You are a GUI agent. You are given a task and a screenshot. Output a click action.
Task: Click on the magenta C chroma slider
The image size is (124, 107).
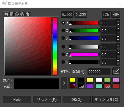84,54
